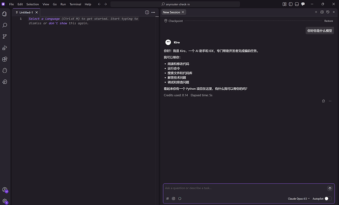
Task: Open the Manage settings gear
Action: click(5, 201)
